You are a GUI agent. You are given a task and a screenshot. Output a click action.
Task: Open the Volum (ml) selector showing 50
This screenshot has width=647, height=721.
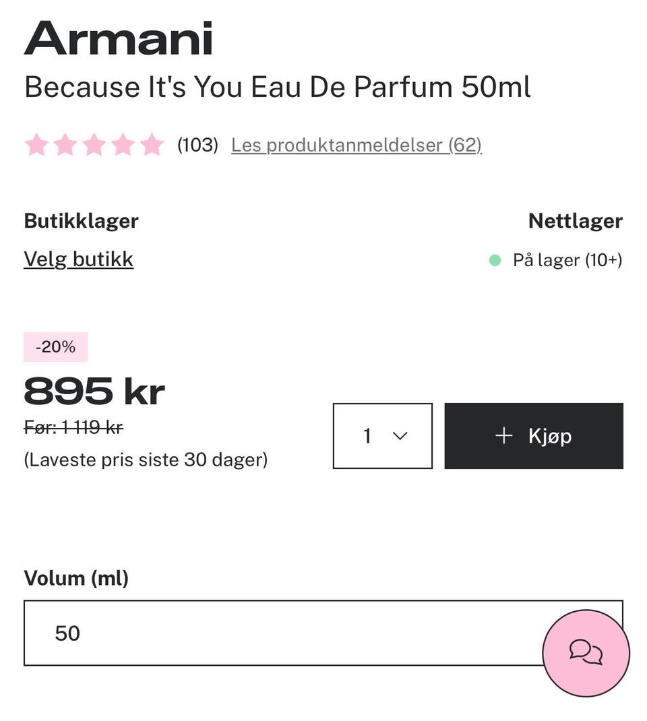pos(323,633)
